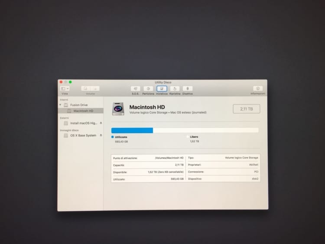Open the Informazioni info panel

pyautogui.click(x=258, y=88)
